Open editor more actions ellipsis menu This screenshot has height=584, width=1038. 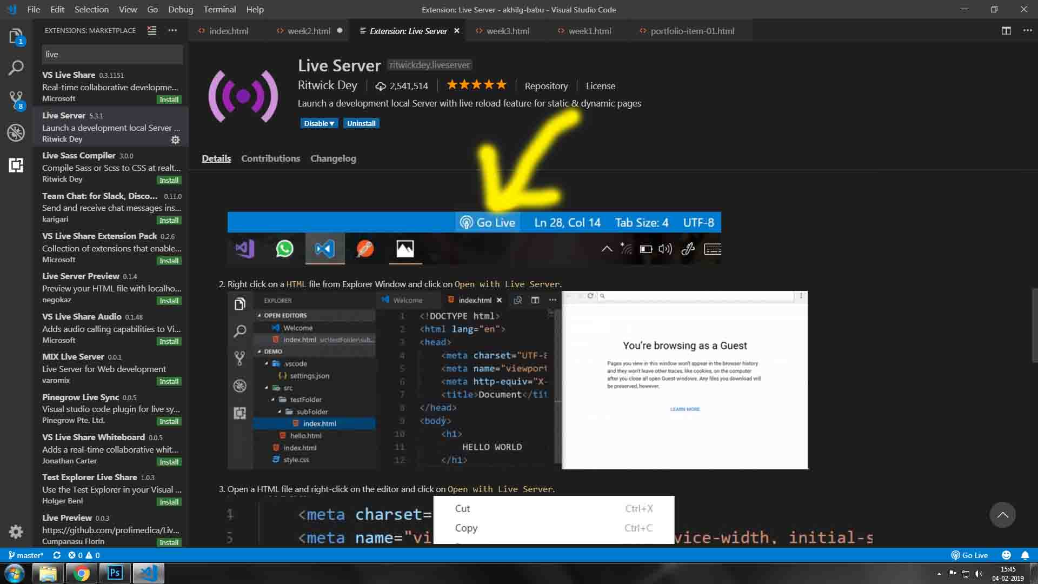(x=1027, y=31)
